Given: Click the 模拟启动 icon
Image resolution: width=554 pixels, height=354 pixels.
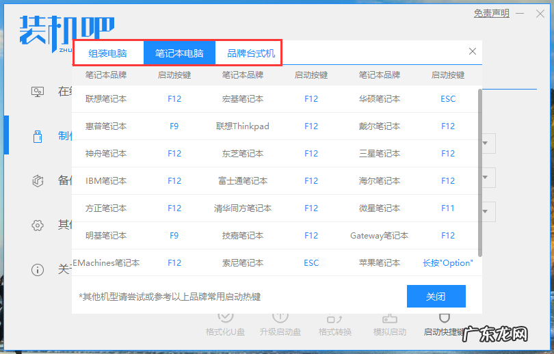Looking at the screenshot, I should click(x=390, y=318).
